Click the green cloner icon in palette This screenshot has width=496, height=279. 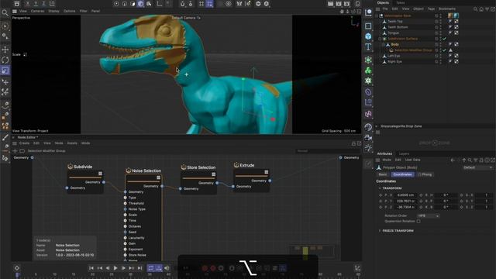368,71
